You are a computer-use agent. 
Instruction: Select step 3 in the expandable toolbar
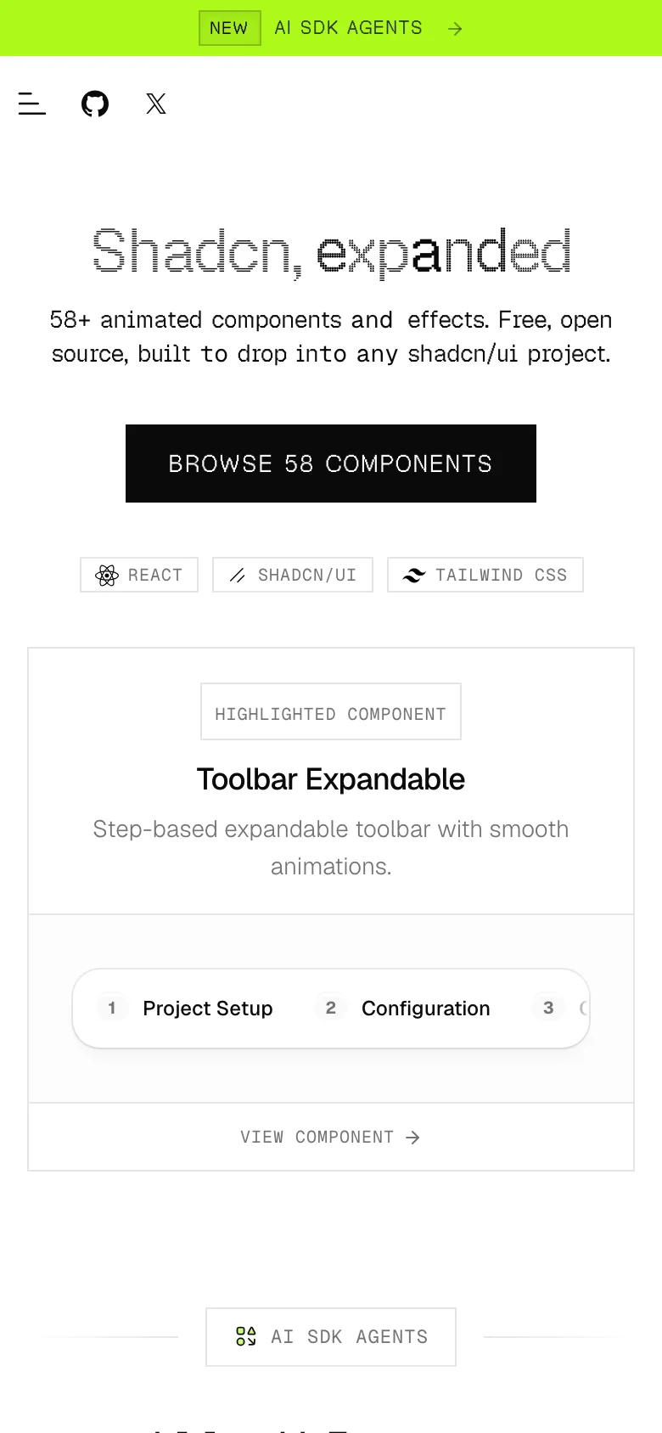pos(548,1008)
